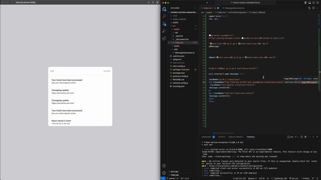The width and height of the screenshot is (321, 180).
Task: Open the Debug Console panel tab
Action: click(236, 137)
